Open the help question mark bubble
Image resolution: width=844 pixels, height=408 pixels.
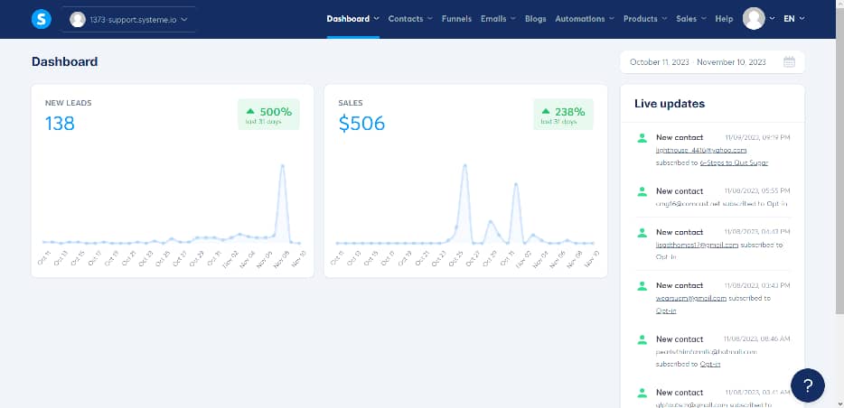[x=807, y=385]
